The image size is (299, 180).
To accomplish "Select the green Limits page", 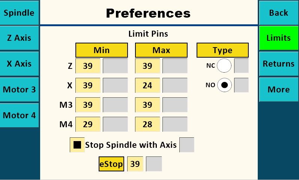I will [278, 38].
